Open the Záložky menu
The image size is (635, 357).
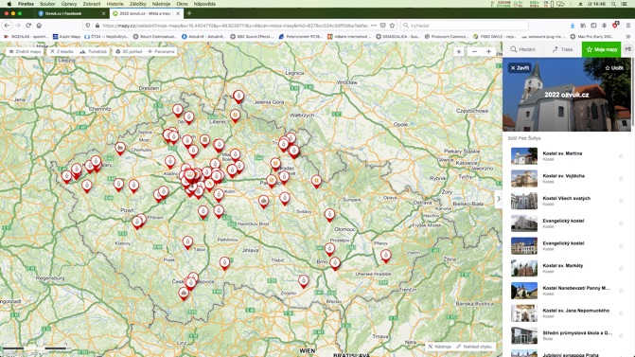pyautogui.click(x=137, y=4)
